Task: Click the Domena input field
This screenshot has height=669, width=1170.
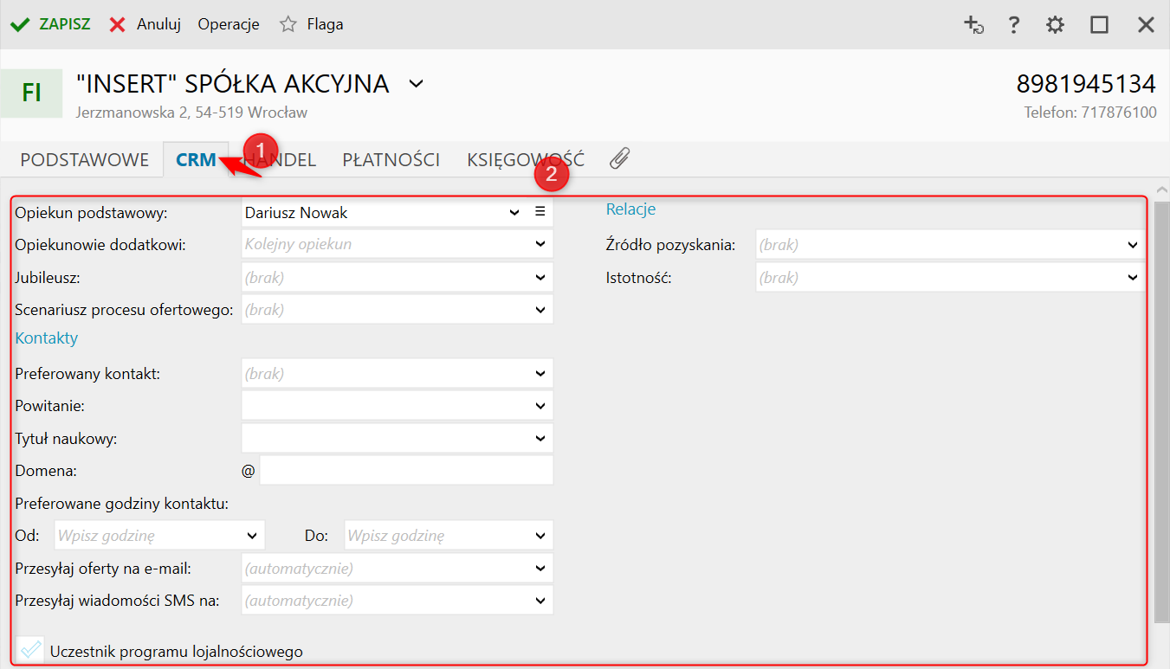Action: (x=405, y=471)
